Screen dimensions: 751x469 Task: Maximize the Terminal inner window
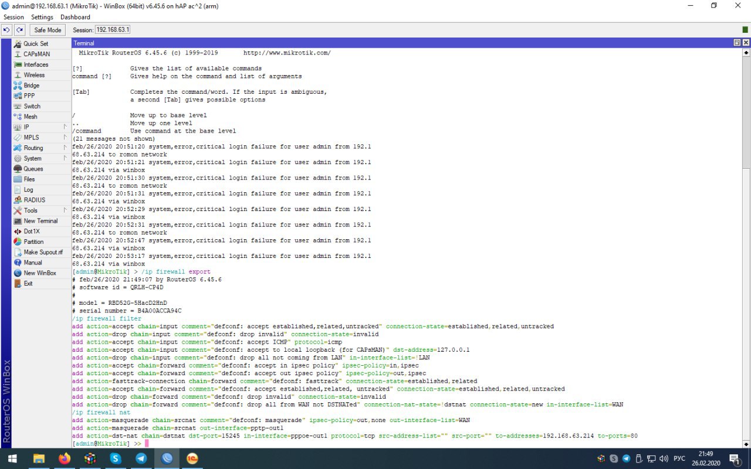[738, 43]
